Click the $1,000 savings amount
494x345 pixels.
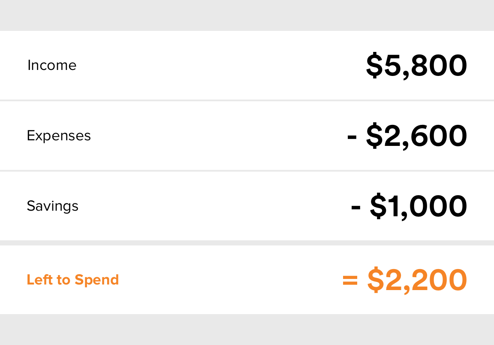click(418, 206)
